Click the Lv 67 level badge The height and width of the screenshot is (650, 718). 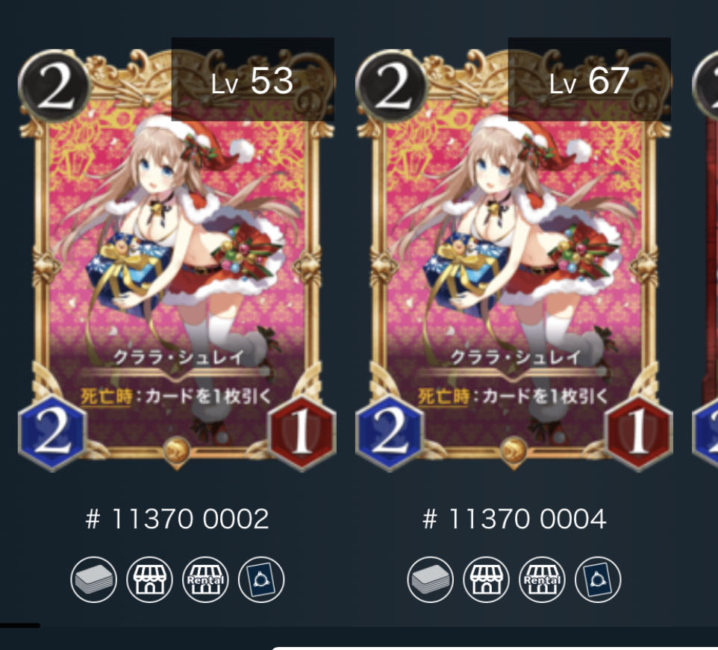coord(590,79)
